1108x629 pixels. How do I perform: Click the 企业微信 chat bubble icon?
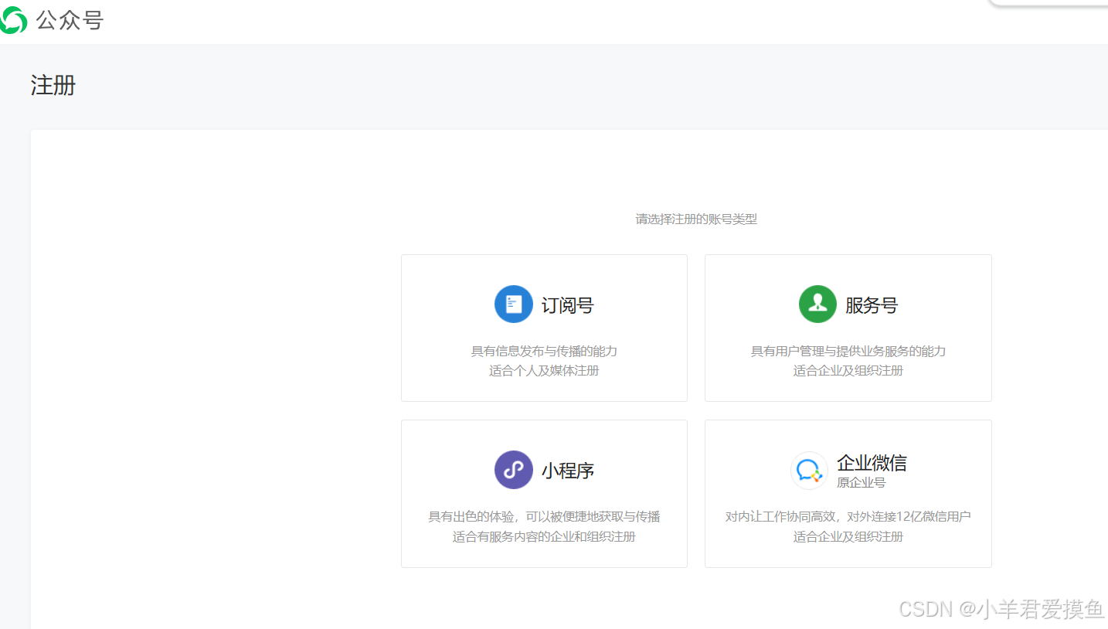pyautogui.click(x=809, y=470)
